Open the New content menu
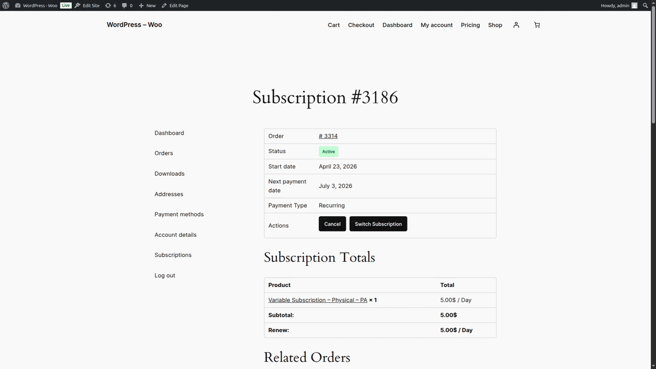 (147, 5)
